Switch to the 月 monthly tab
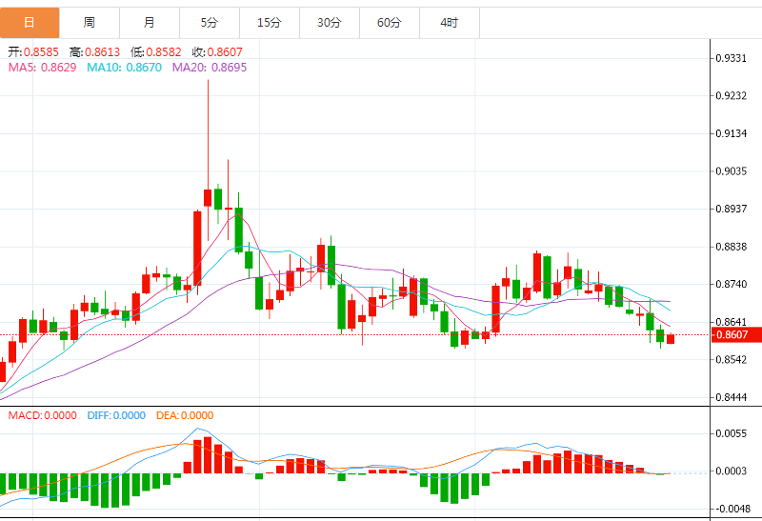762x521 pixels. pyautogui.click(x=150, y=22)
